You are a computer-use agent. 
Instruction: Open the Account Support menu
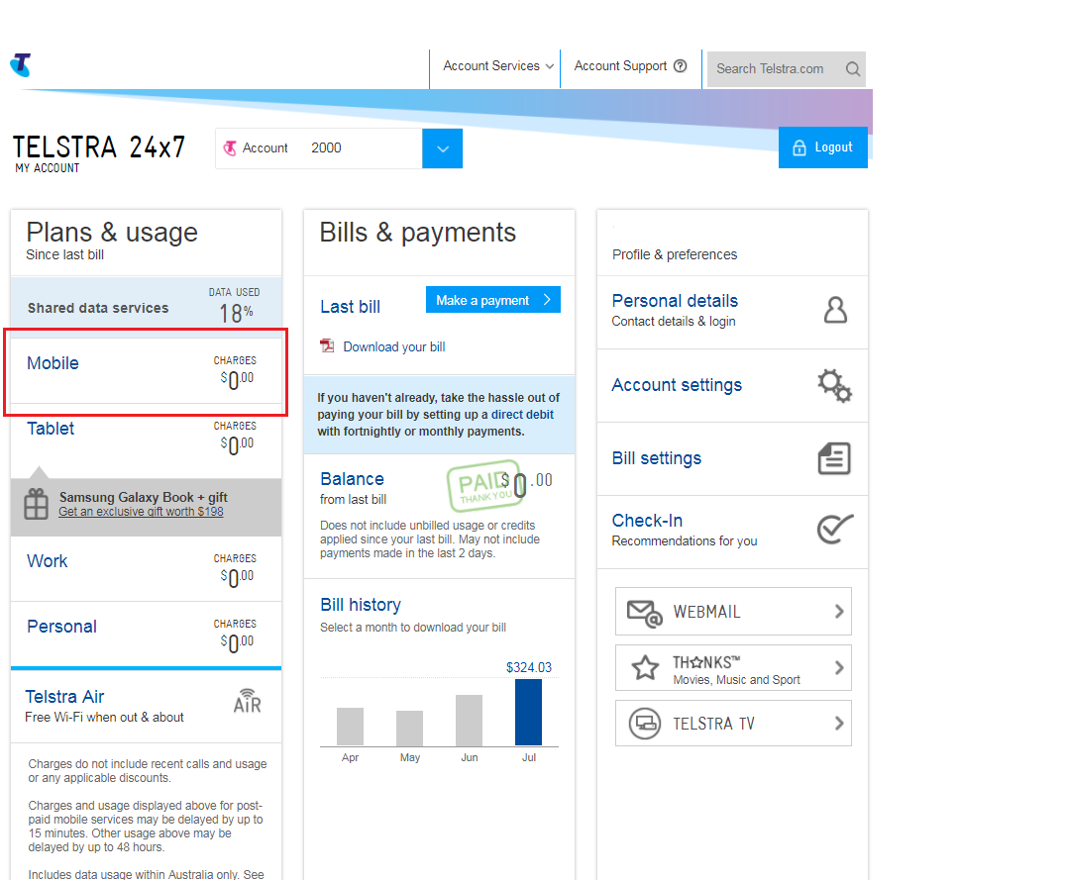[x=630, y=66]
